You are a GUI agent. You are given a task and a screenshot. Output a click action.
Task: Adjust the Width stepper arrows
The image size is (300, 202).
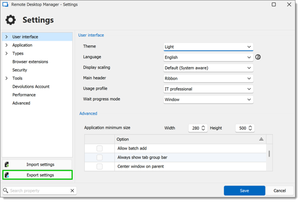[203, 128]
